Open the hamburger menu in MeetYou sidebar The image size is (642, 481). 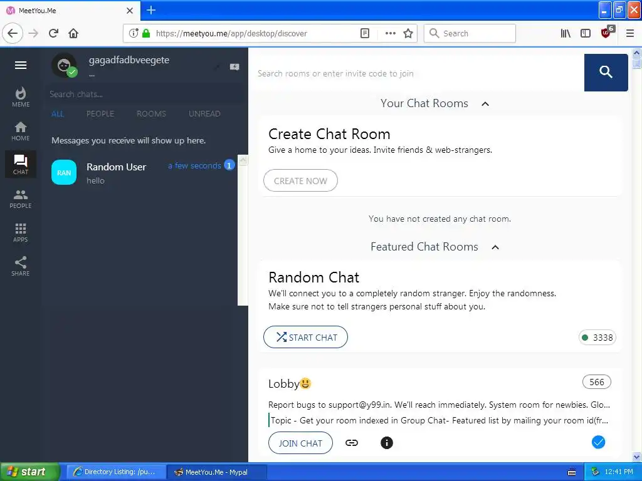click(21, 65)
